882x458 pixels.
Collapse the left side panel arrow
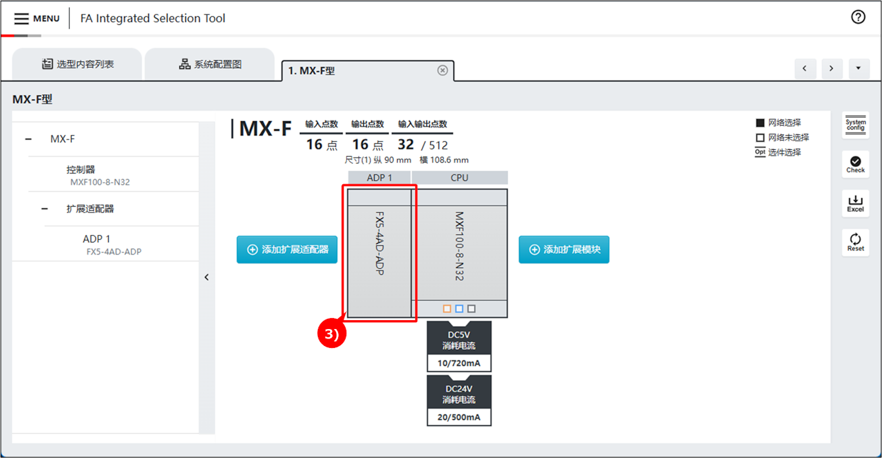[x=206, y=277]
